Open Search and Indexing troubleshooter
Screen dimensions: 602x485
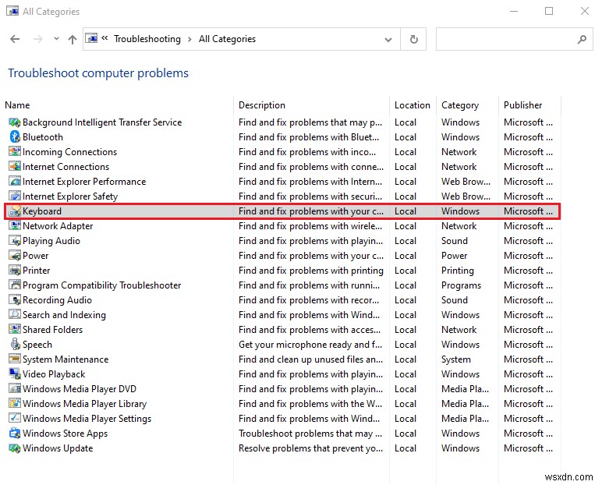pyautogui.click(x=64, y=315)
